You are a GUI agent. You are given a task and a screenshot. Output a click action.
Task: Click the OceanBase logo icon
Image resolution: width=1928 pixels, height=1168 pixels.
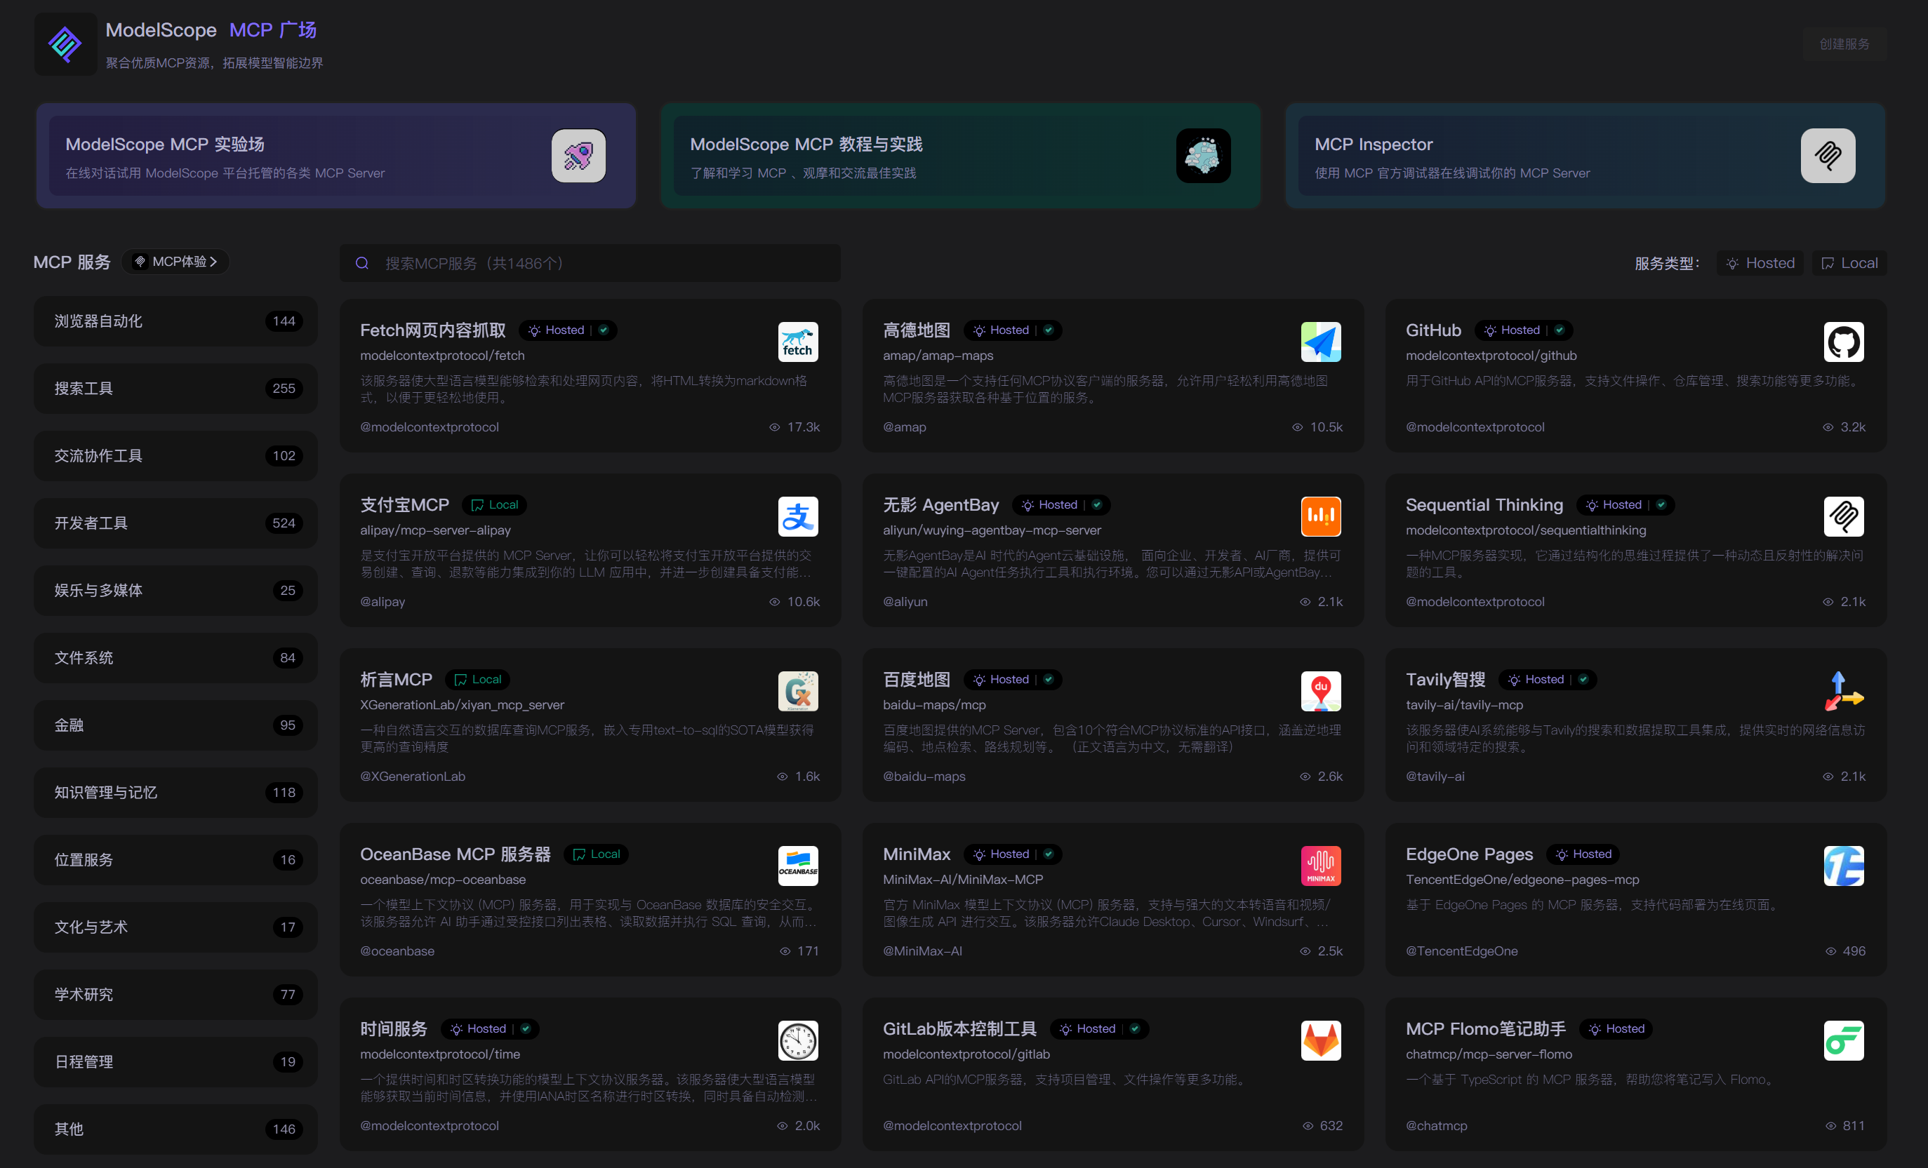797,865
